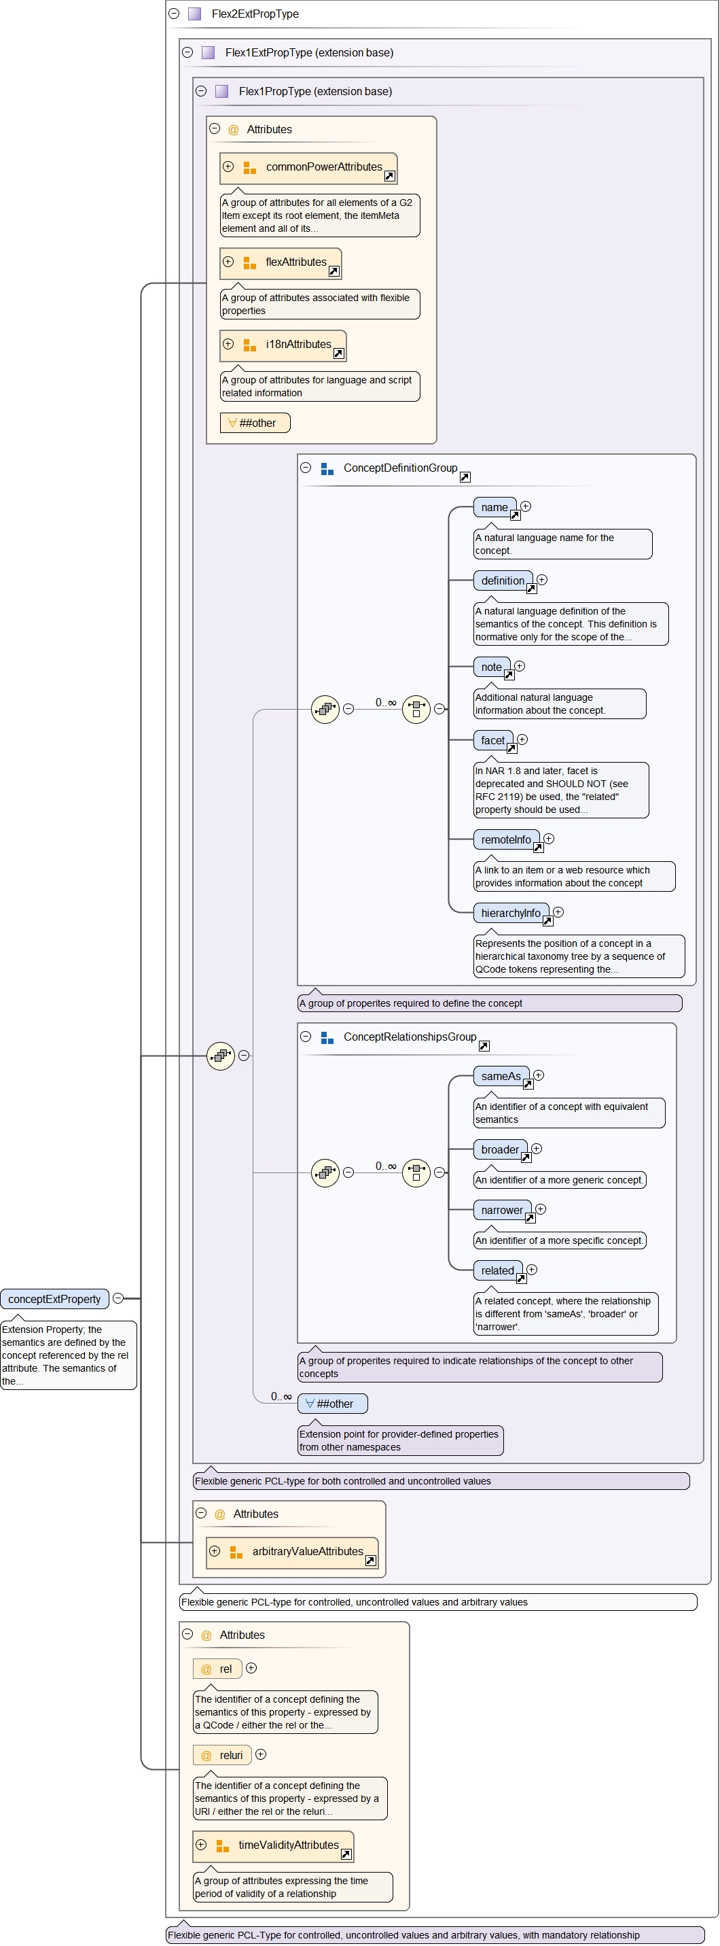Collapse the Flex1ExtPropType extension base
Screen dimensions: 720x1946
point(187,52)
